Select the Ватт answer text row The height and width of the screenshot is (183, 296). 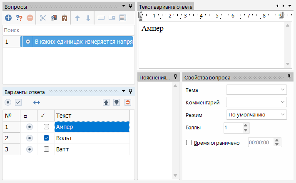92,149
